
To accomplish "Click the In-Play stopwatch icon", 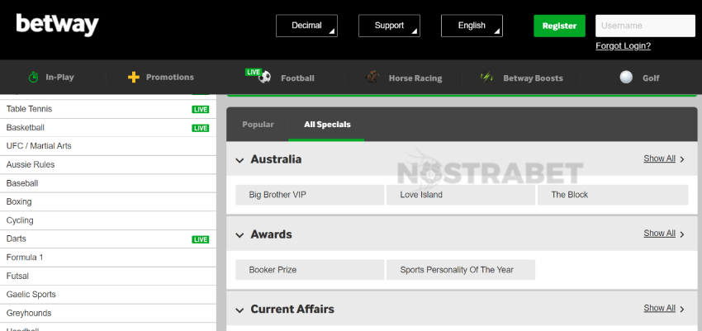I will tap(34, 78).
